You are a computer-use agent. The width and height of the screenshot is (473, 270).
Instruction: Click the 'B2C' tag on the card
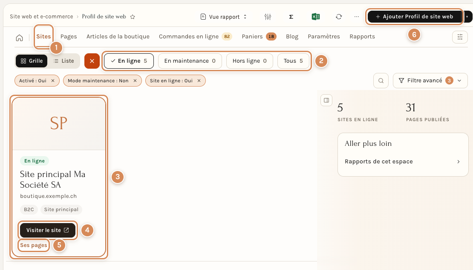29,209
